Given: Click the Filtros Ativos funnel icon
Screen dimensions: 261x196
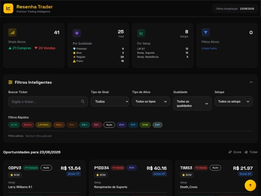Looking at the screenshot, I should pyautogui.click(x=206, y=32).
